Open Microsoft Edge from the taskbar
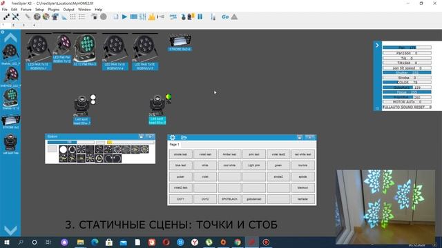Image resolution: width=442 pixels, height=248 pixels. pyautogui.click(x=95, y=242)
